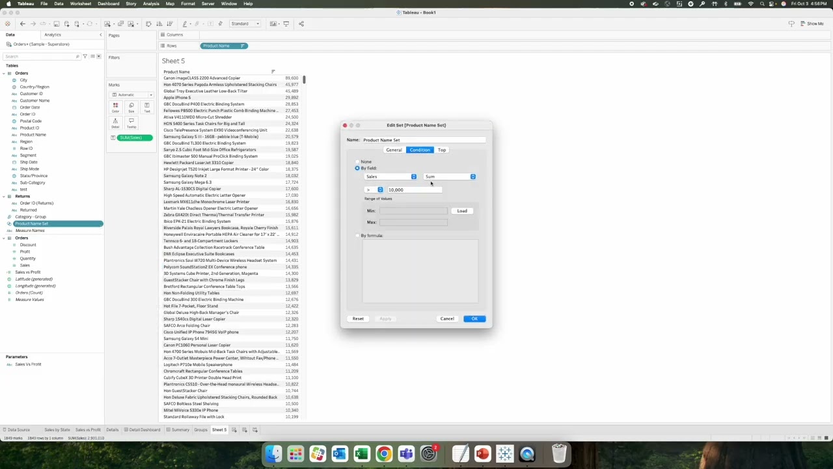Click the 10,000 value input field
Screen dimensions: 833x469
coord(415,190)
